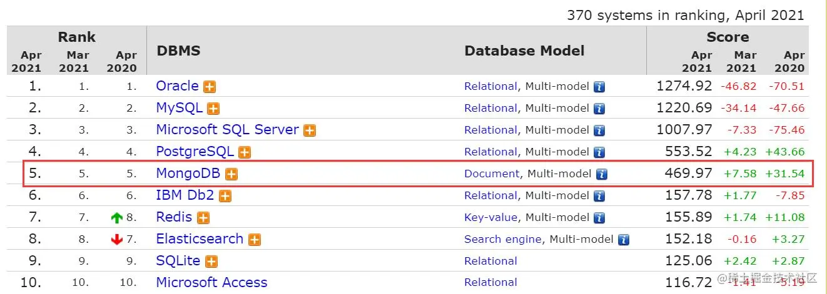827x294 pixels.
Task: Click the Relational model link in Oracle row
Action: [490, 87]
